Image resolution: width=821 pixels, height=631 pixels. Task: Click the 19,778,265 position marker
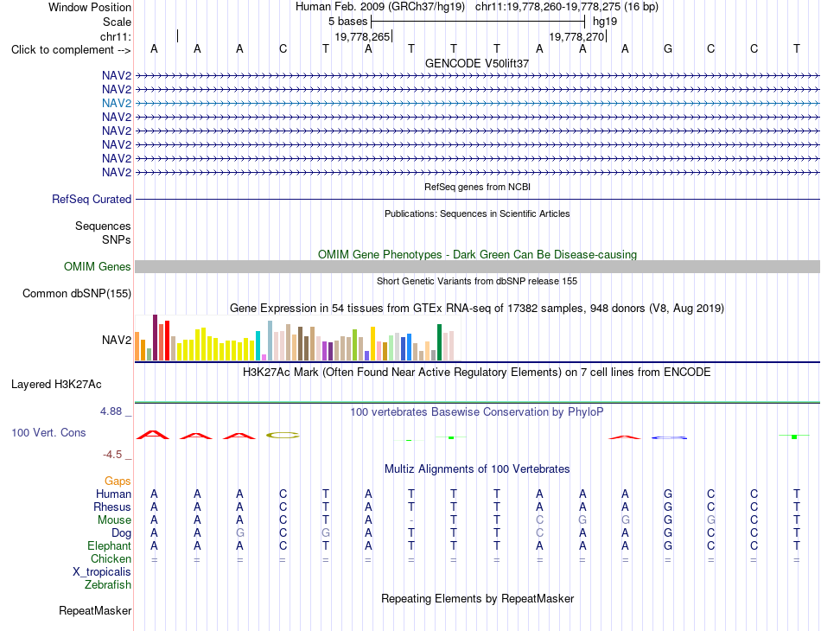(362, 36)
